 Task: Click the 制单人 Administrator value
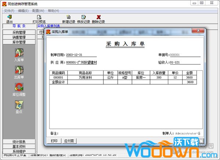pos(188,133)
